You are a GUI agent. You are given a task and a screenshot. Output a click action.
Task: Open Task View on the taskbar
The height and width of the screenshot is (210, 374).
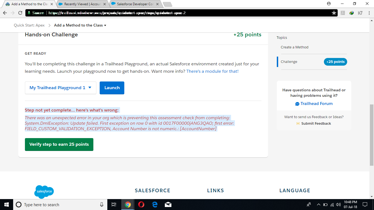pos(114,205)
